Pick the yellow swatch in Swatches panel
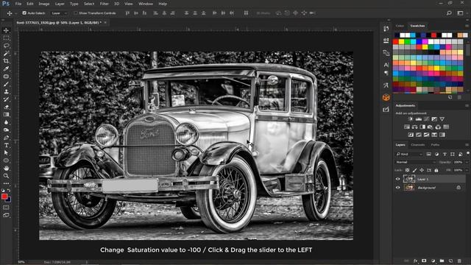Image resolution: width=471 pixels, height=265 pixels. pyautogui.click(x=401, y=41)
